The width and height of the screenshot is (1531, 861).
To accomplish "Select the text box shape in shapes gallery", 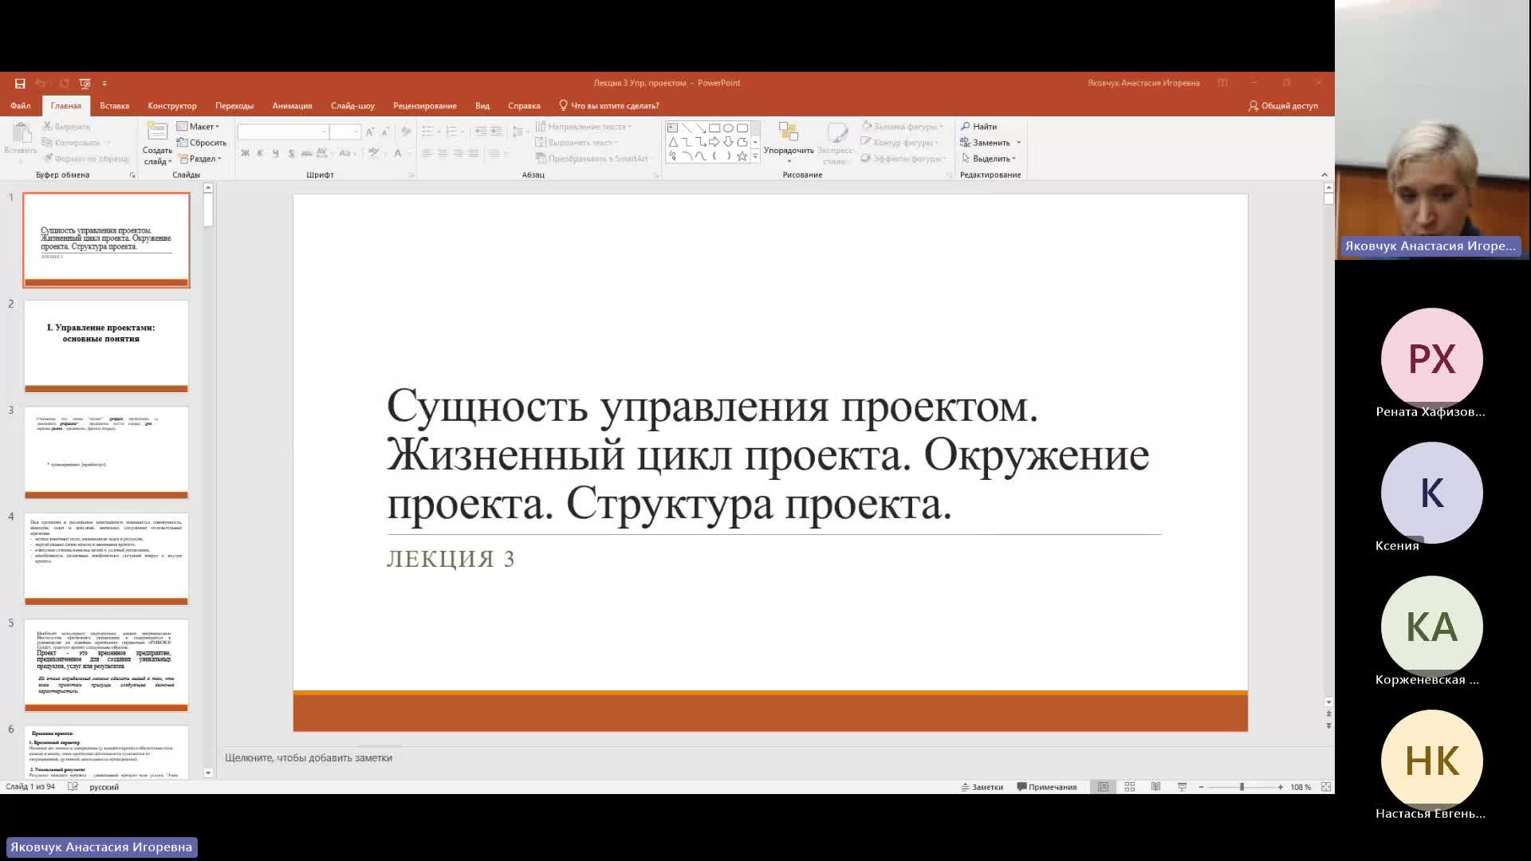I will [672, 128].
